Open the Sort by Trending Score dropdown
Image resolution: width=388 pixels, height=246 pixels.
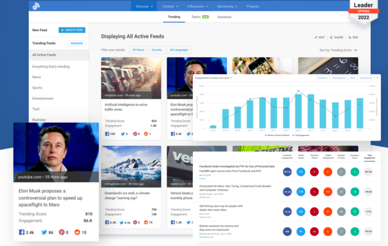(339, 50)
